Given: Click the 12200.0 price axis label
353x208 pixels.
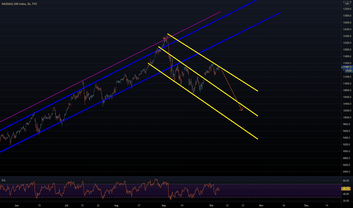Looking at the screenshot, I should (347, 43).
